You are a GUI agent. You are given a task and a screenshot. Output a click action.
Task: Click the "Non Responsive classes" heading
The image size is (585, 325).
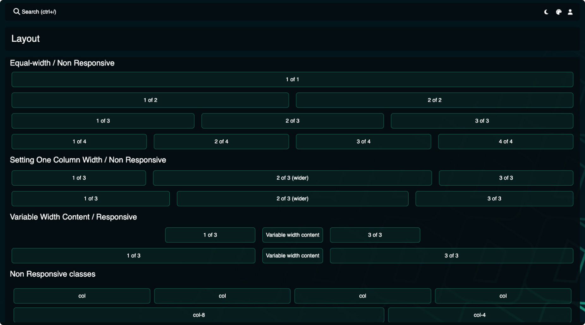click(x=52, y=274)
